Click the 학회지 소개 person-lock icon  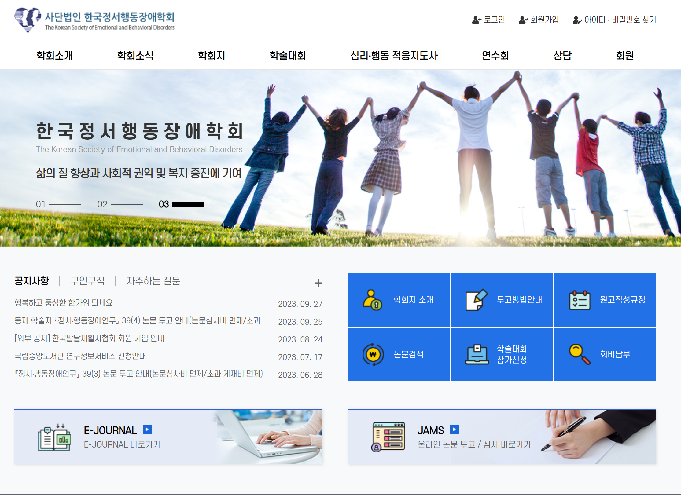[372, 300]
